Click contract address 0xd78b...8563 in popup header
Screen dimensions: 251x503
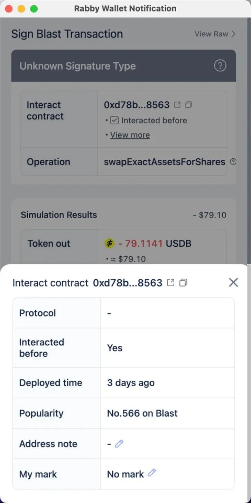(x=128, y=283)
